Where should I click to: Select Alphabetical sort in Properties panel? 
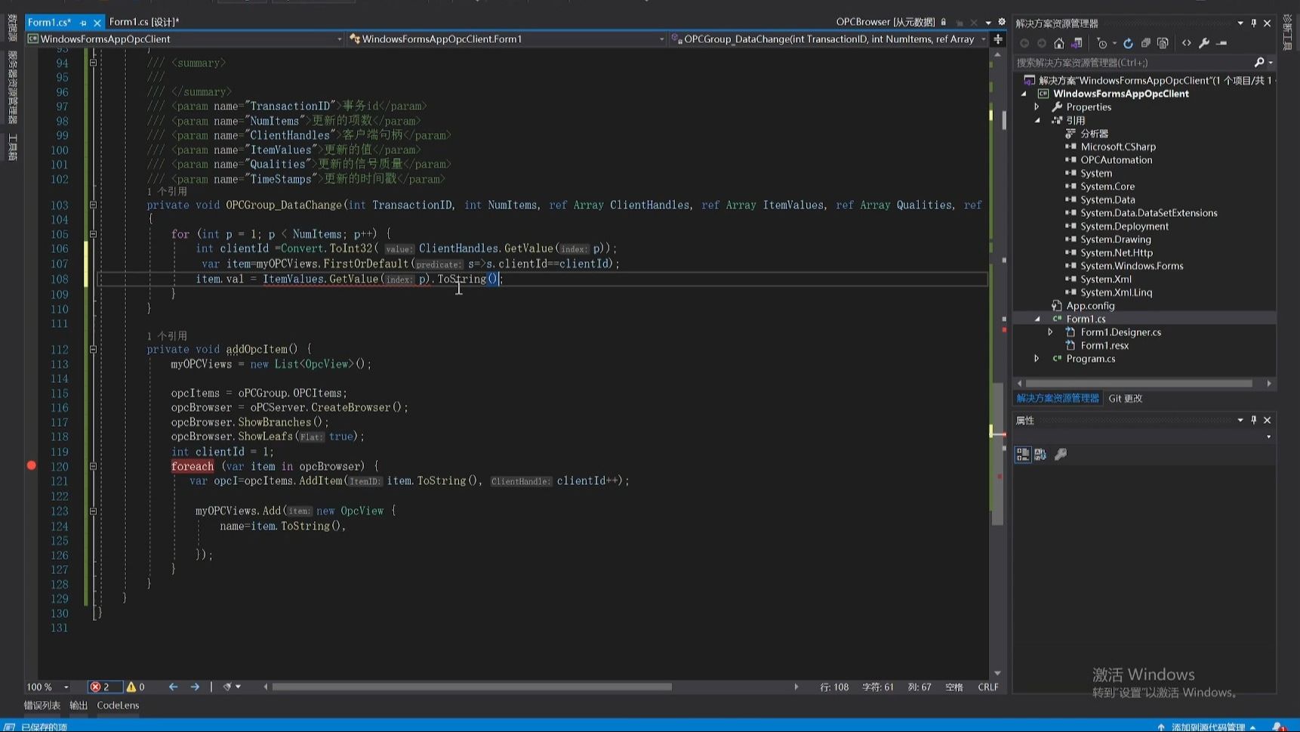pos(1040,454)
